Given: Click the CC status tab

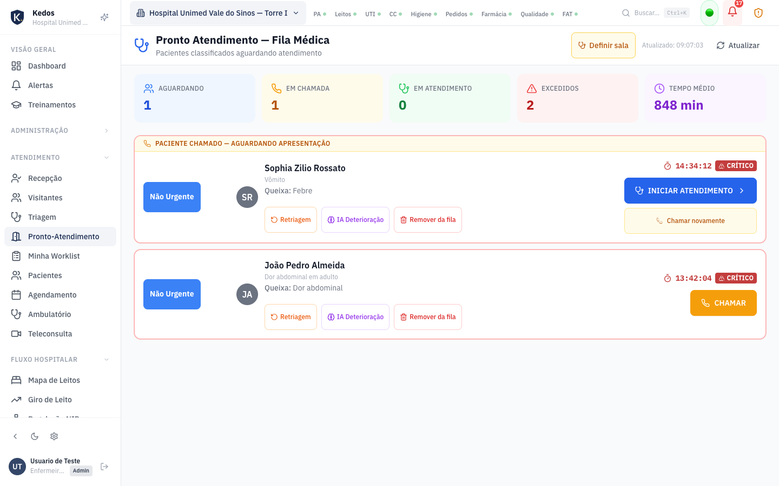Looking at the screenshot, I should coord(395,14).
